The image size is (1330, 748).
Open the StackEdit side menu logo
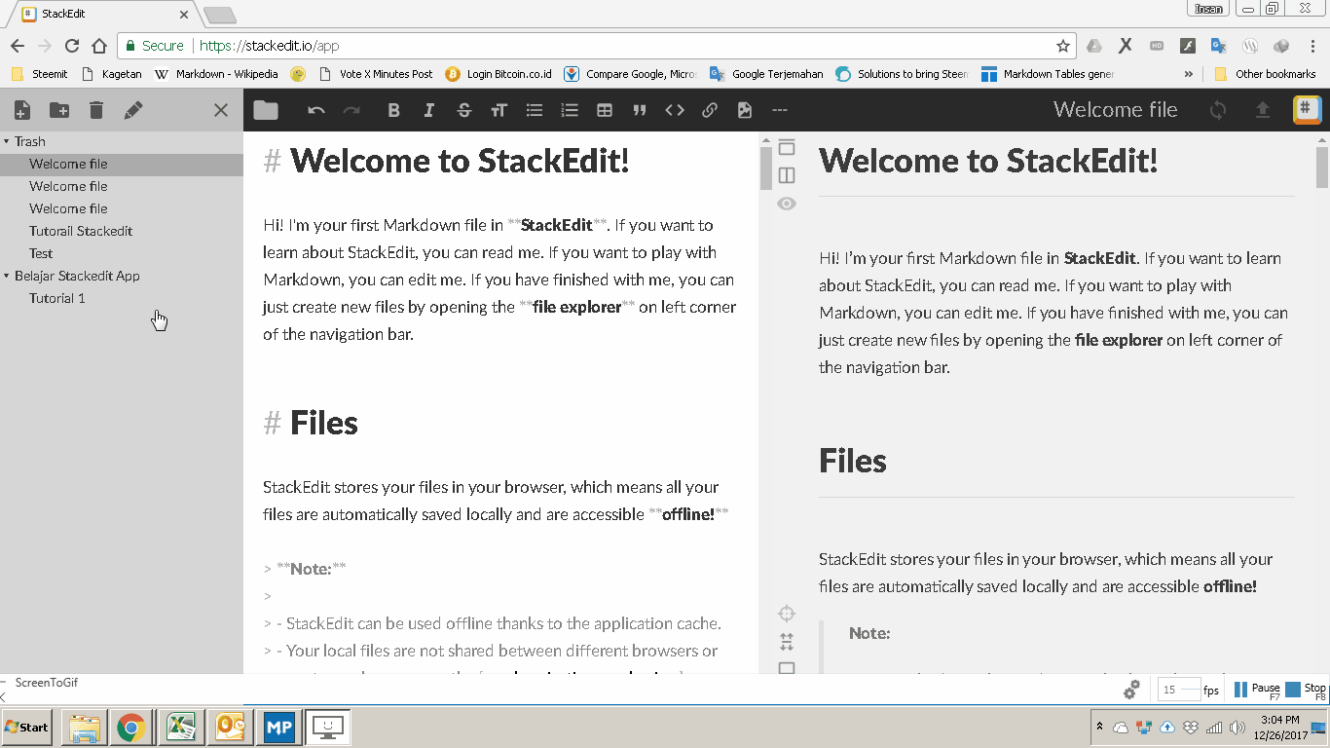1307,110
